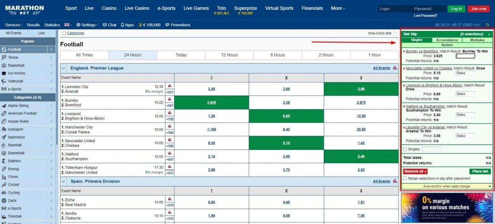Remove Burnley vs Brentford selection with red x
The image size is (495, 224).
pos(404,52)
